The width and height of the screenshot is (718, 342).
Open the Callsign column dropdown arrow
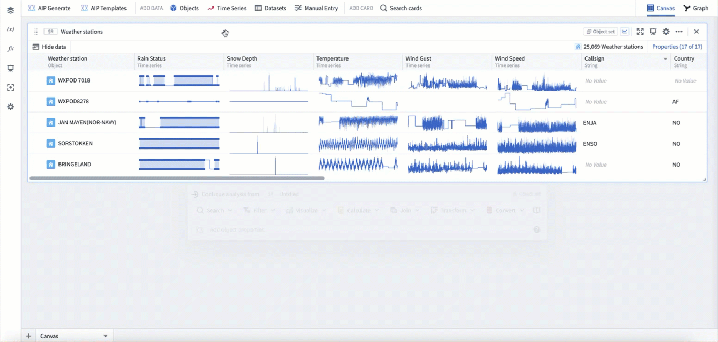click(x=665, y=59)
